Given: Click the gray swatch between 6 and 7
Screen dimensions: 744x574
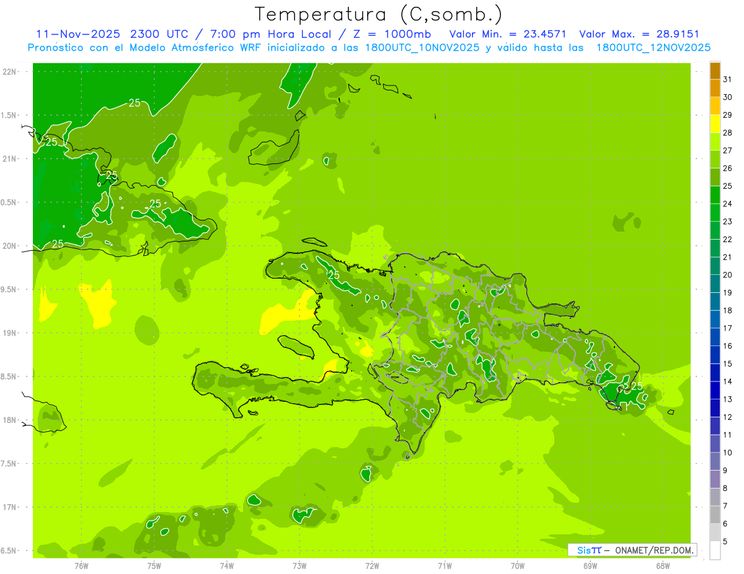Looking at the screenshot, I should [715, 515].
